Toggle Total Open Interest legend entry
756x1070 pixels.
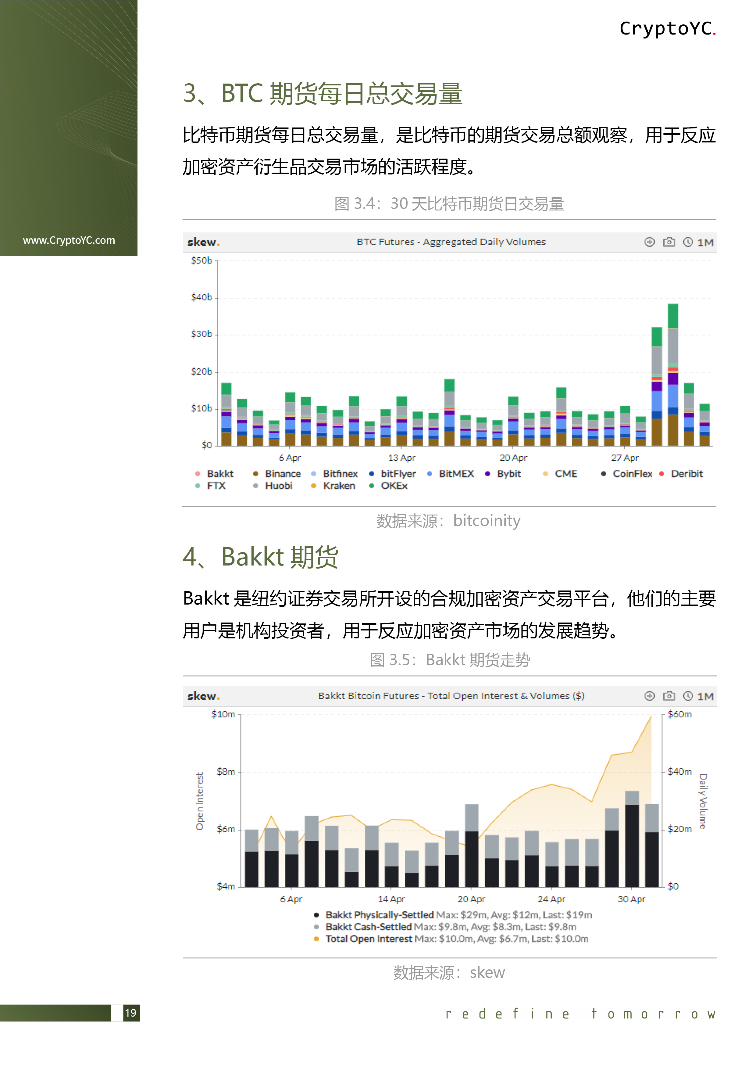(451, 939)
